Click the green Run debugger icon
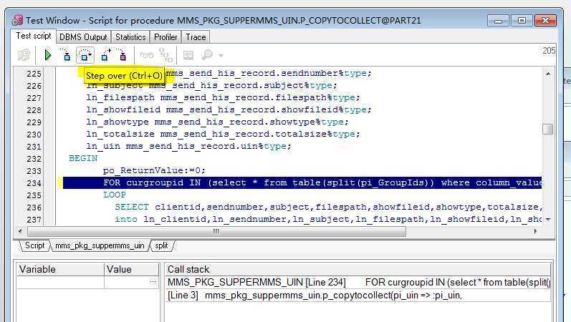This screenshot has height=322, width=571. click(x=48, y=55)
